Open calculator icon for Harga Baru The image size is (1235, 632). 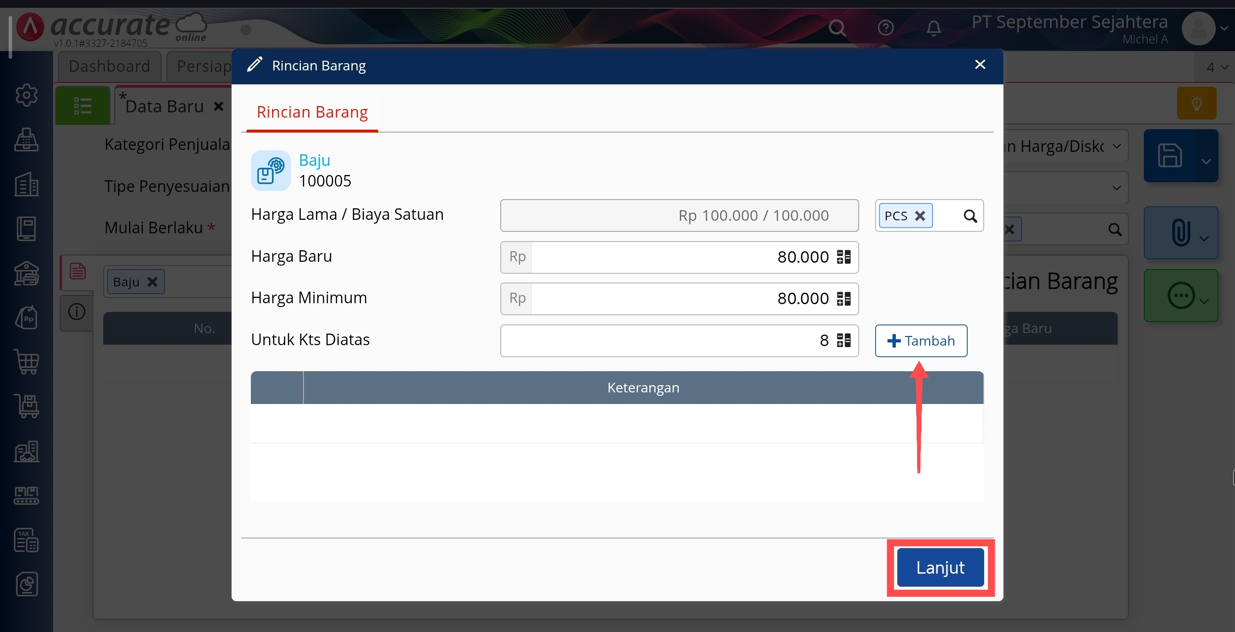click(x=843, y=257)
